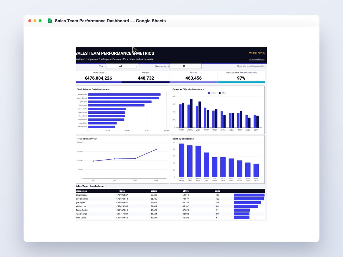
Task: Click the 2021 data point on the yearly line chart
Action: pyautogui.click(x=93, y=161)
